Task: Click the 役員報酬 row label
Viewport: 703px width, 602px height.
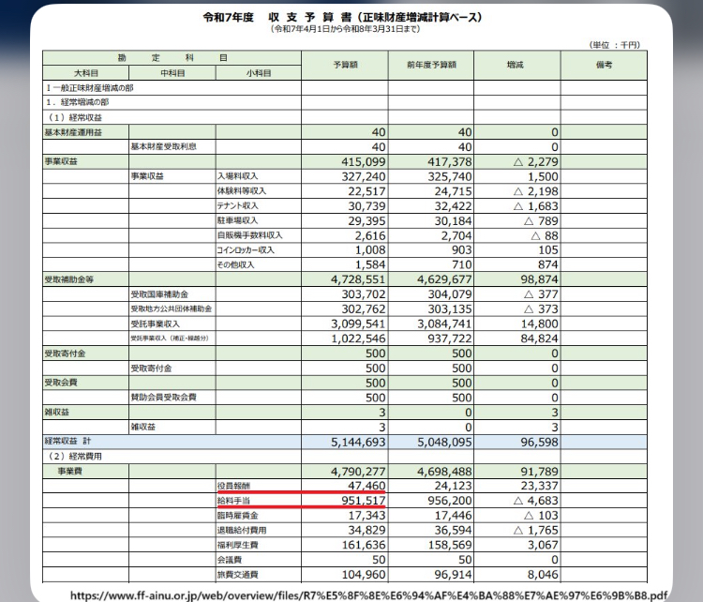Action: pyautogui.click(x=233, y=486)
